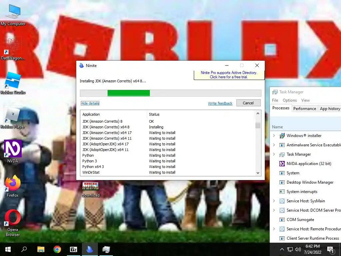
Task: Select the JDK (Amazon Corretto) x64 17 row
Action: (x=168, y=133)
